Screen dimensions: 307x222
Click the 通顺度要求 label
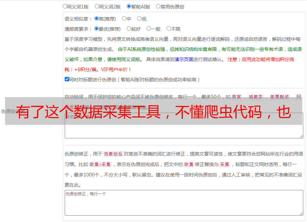point(78,29)
